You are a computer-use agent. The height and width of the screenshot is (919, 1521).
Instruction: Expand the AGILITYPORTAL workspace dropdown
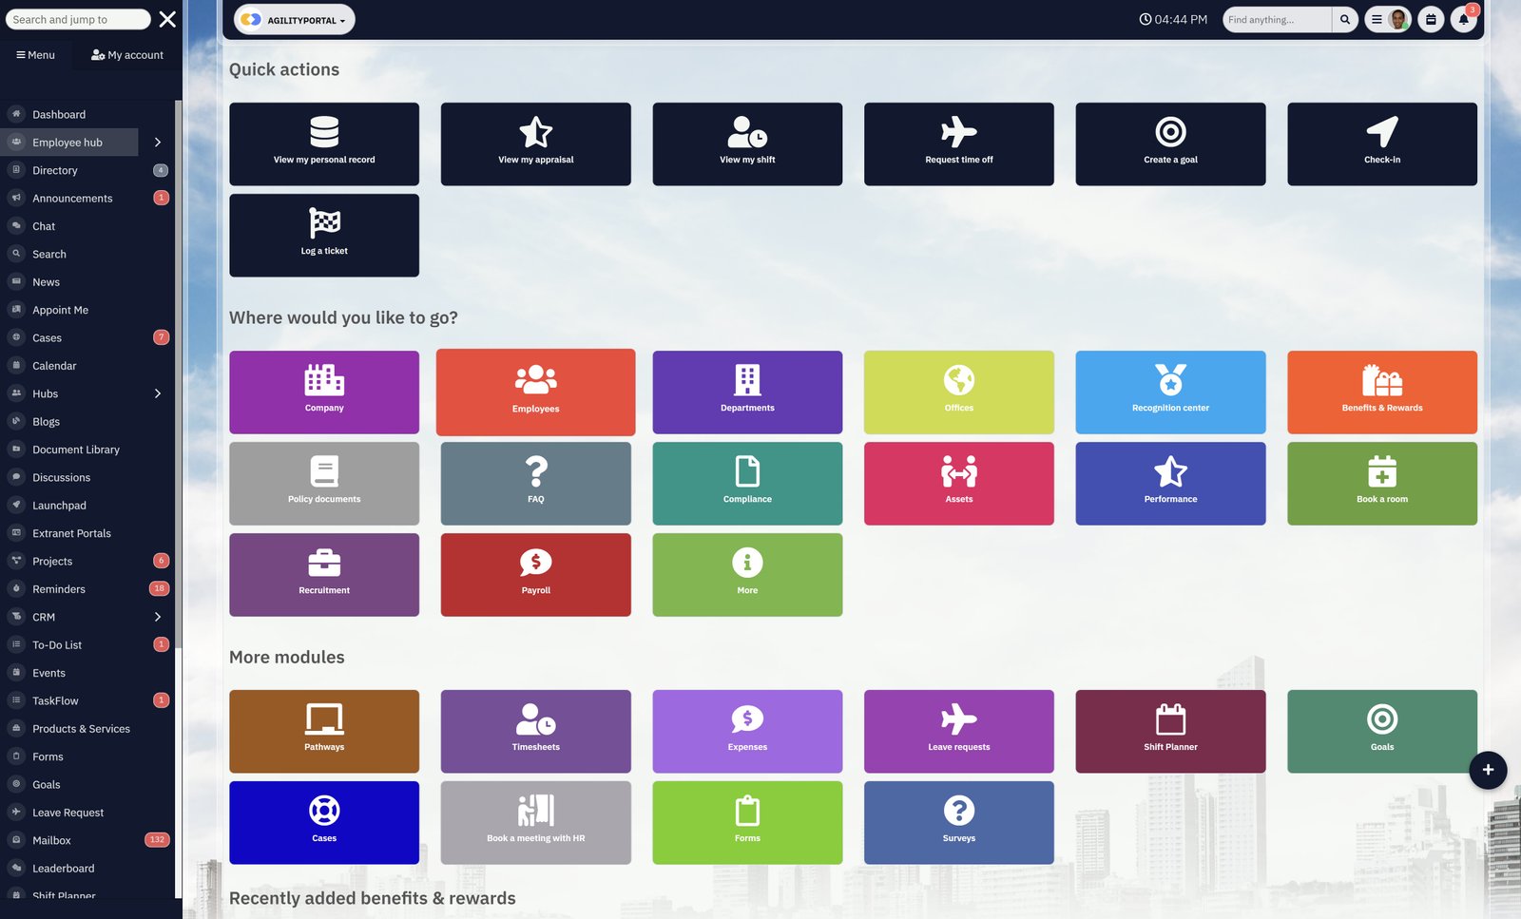pyautogui.click(x=296, y=18)
